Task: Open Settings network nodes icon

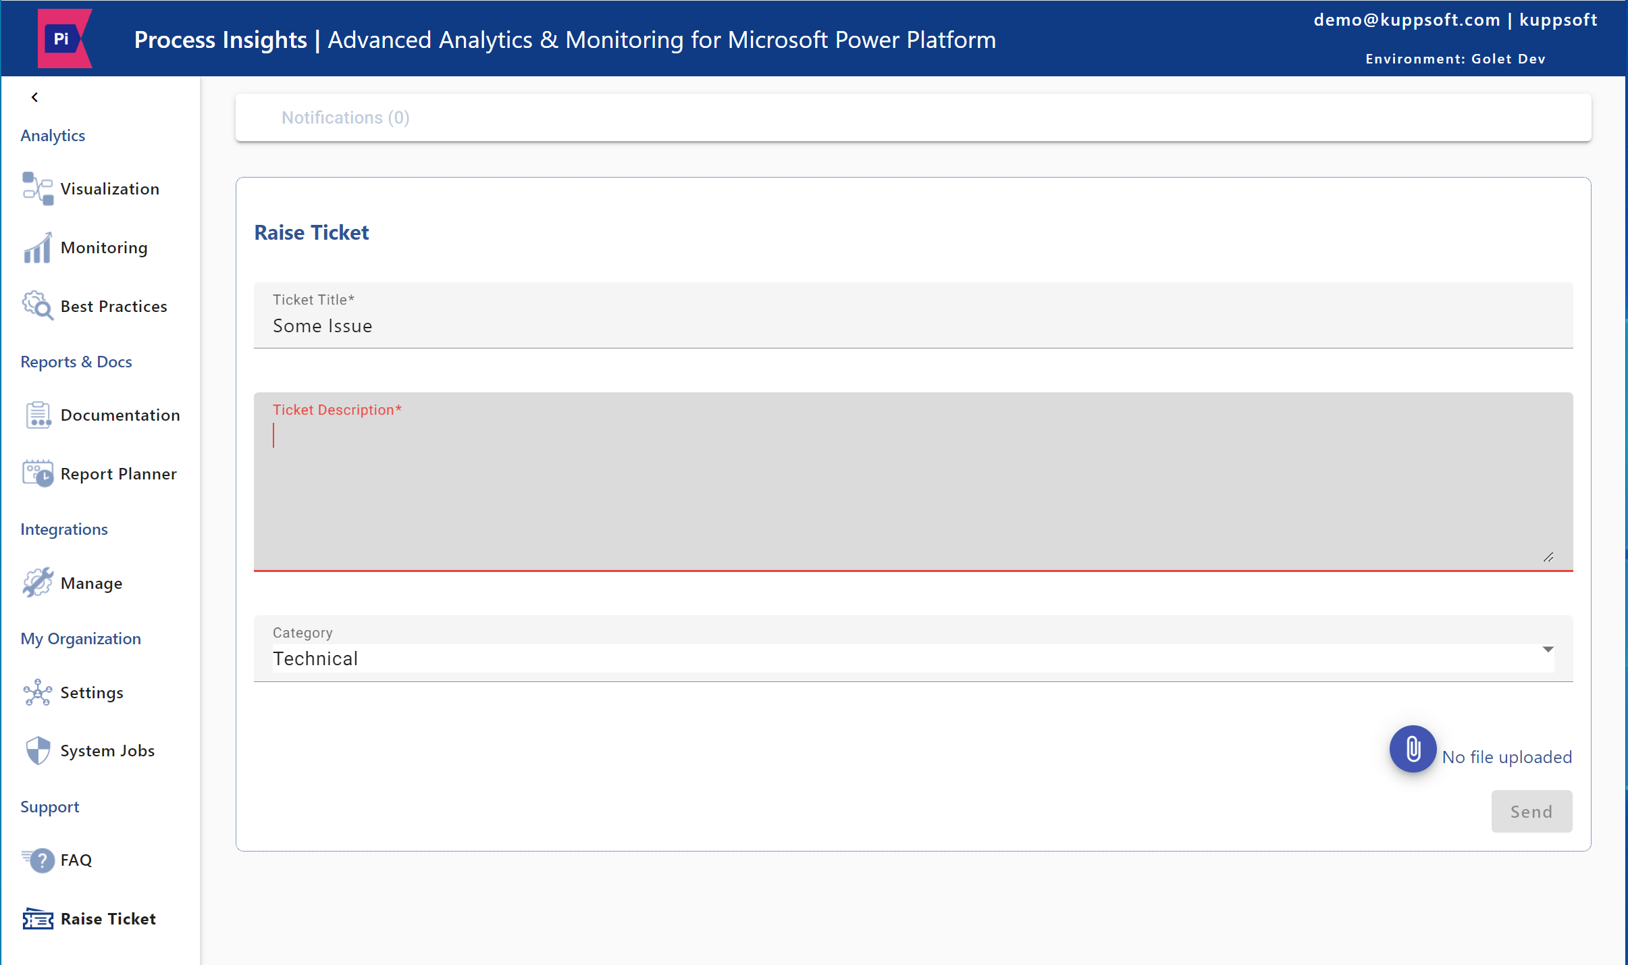Action: point(38,692)
